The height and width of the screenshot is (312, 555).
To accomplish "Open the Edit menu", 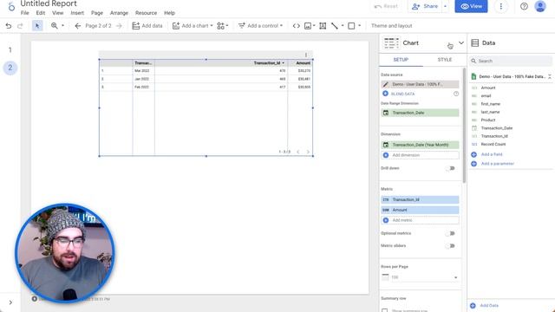I will pos(41,13).
